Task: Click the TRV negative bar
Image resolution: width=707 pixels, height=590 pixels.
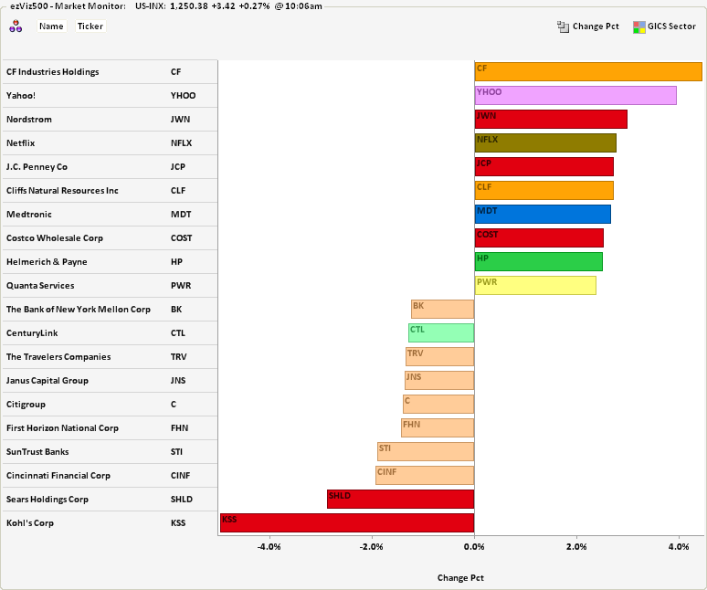Action: [439, 356]
